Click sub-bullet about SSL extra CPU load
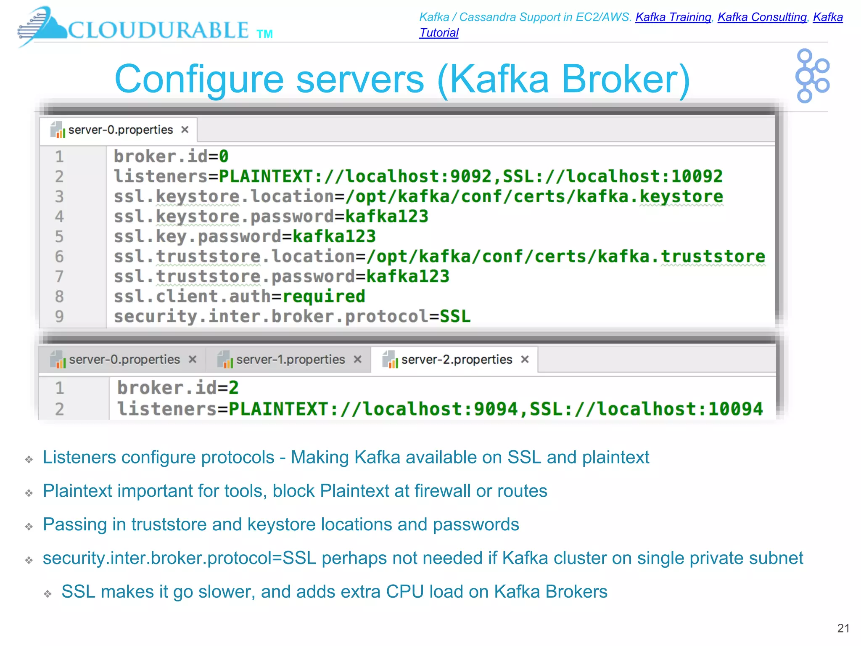 (334, 592)
